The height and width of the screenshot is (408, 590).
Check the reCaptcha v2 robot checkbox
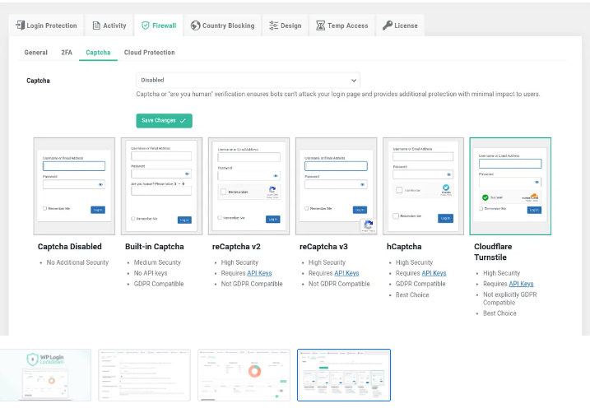click(224, 192)
